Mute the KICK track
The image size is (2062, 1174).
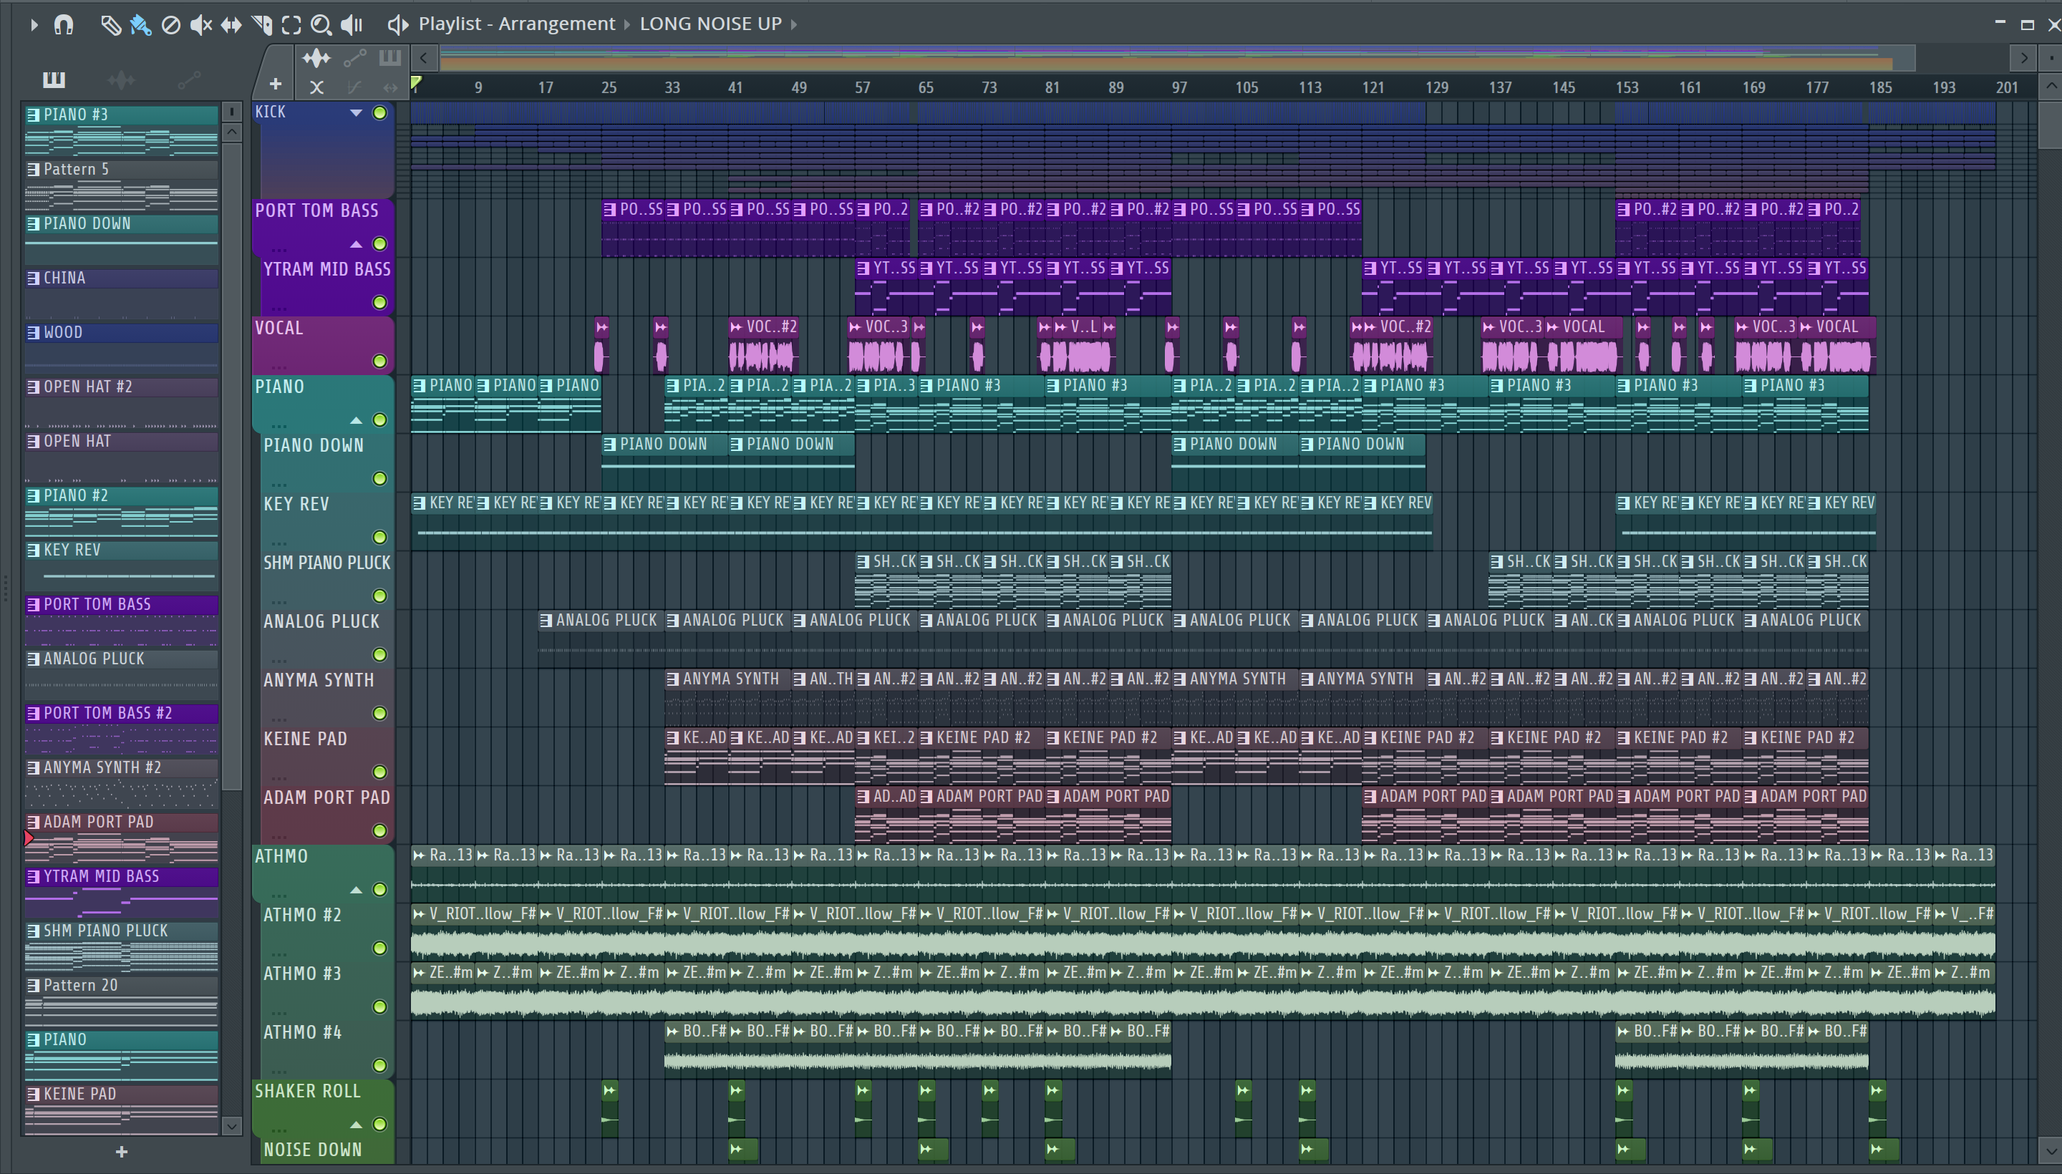379,113
